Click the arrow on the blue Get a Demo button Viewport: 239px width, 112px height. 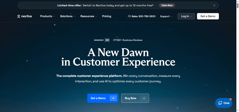pos(113,98)
